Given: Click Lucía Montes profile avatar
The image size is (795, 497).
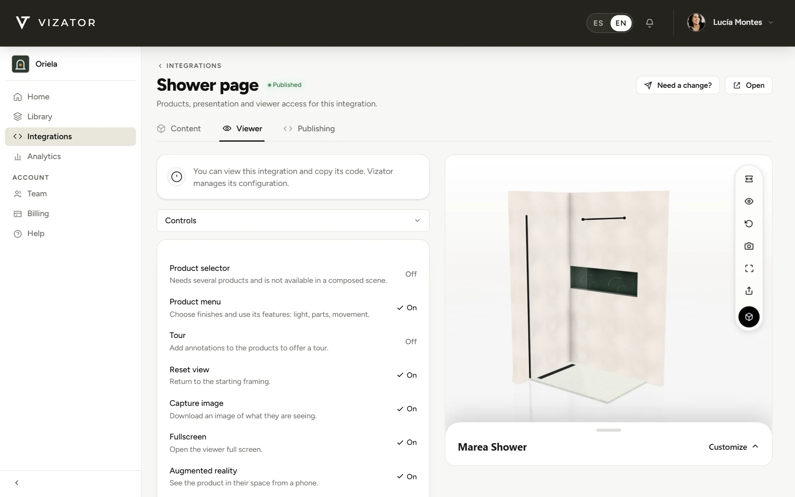Looking at the screenshot, I should pyautogui.click(x=696, y=22).
